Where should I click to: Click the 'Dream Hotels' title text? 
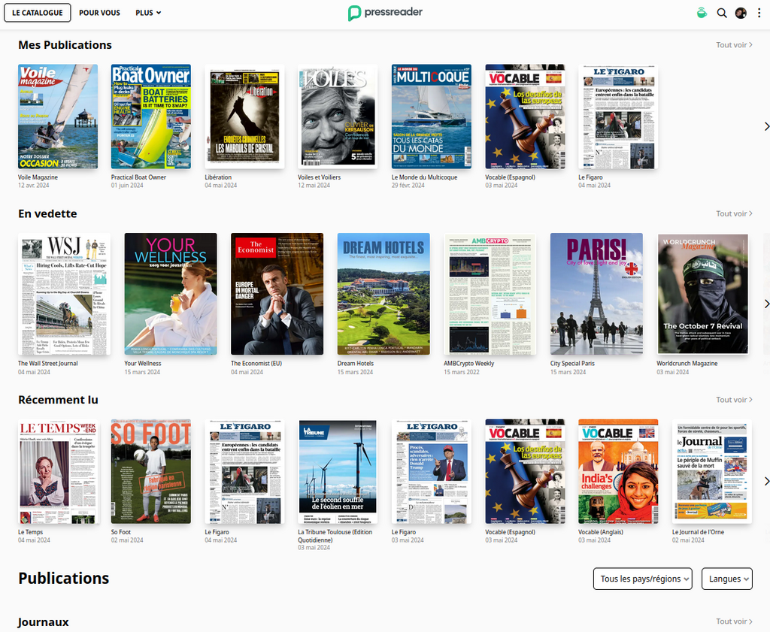tap(356, 364)
